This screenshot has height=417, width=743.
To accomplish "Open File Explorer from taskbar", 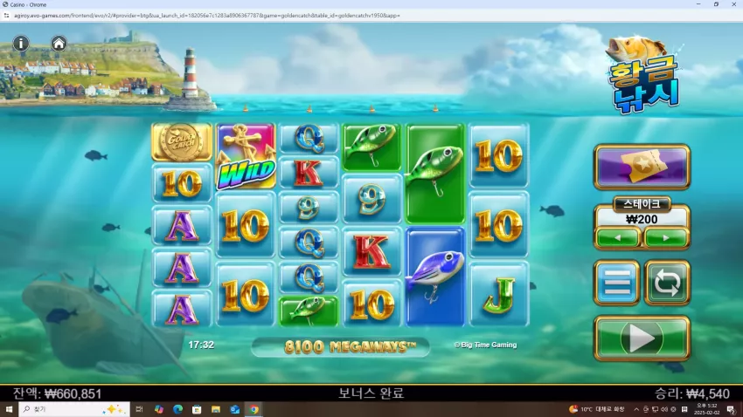I will [216, 409].
